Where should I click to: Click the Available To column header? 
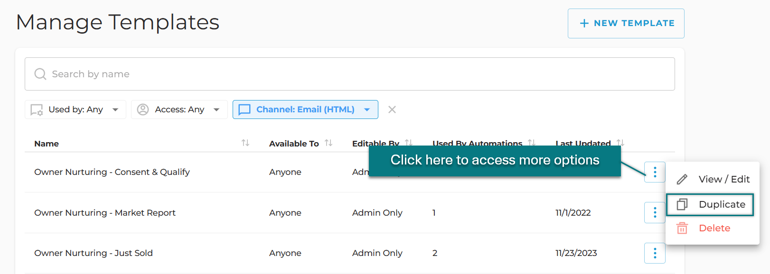(x=294, y=144)
